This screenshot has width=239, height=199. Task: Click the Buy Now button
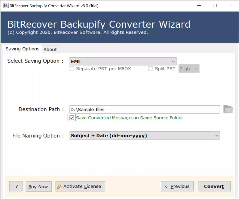coord(39,187)
